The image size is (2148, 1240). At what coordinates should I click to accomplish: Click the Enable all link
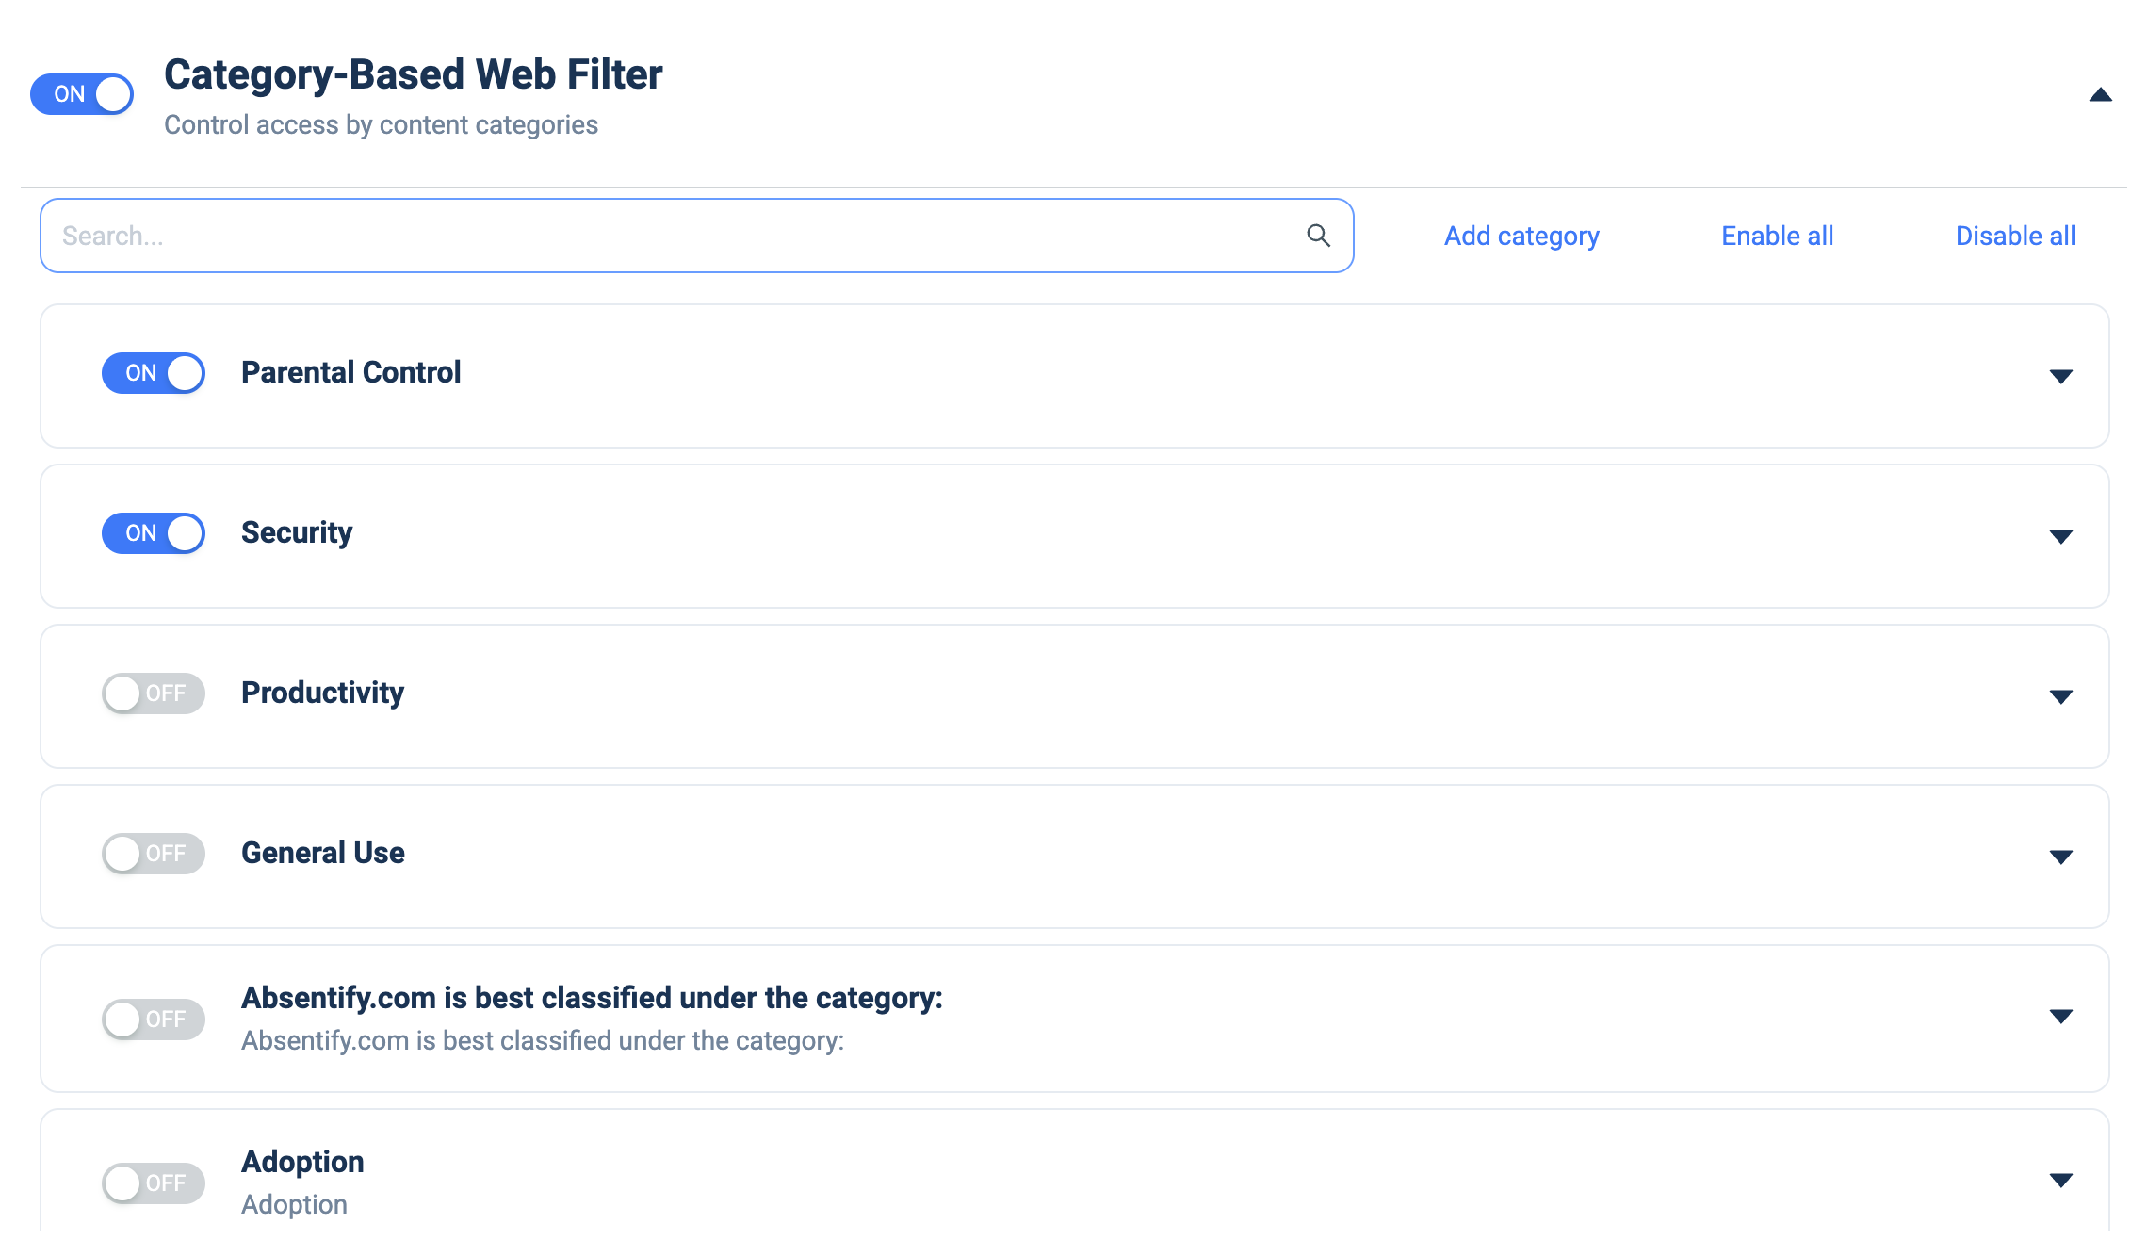tap(1777, 236)
